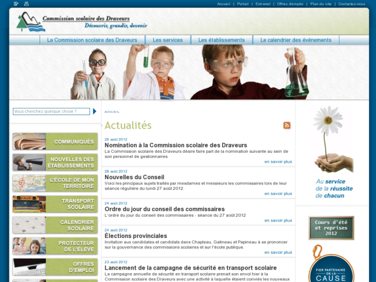376x282 pixels.
Task: Focus the 'Vous cherchez quelque chose ?' search field
Action: pyautogui.click(x=51, y=111)
